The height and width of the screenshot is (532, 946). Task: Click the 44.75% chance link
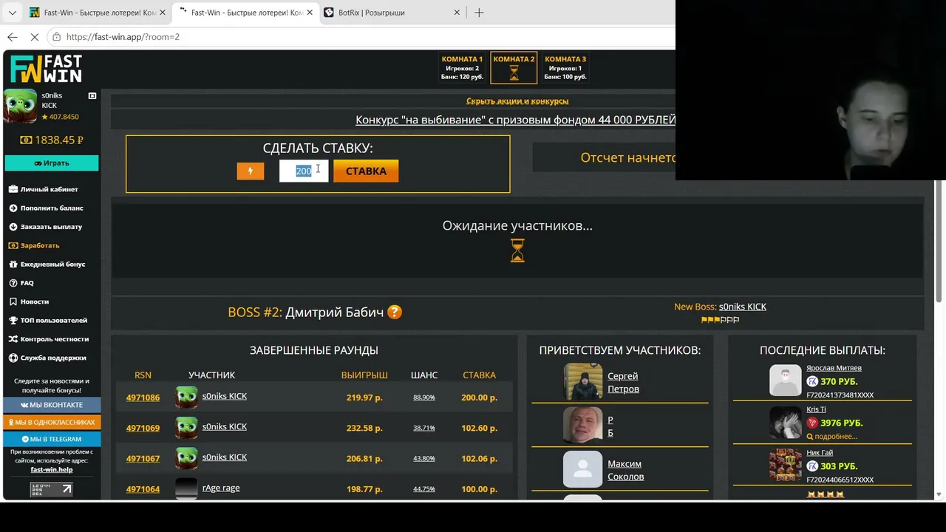(x=424, y=489)
